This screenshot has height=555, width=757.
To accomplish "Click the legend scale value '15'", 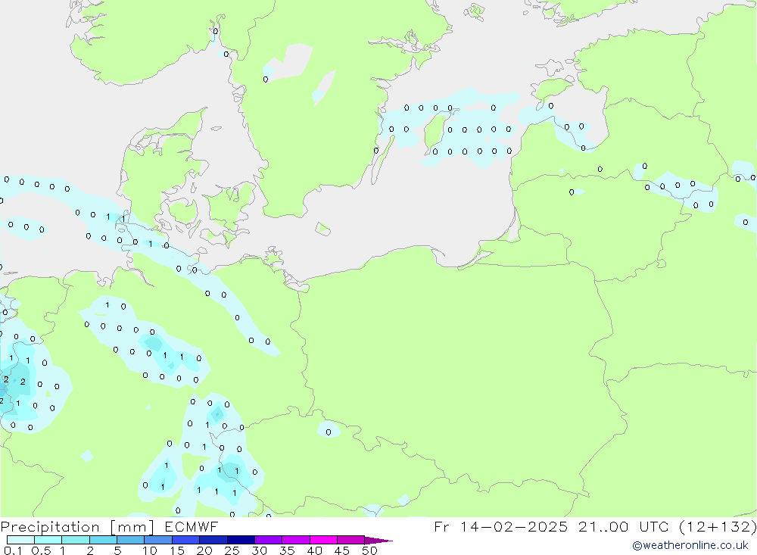I will tap(177, 550).
